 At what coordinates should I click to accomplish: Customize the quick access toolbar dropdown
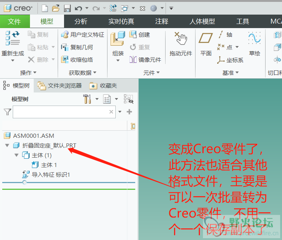coord(171,8)
